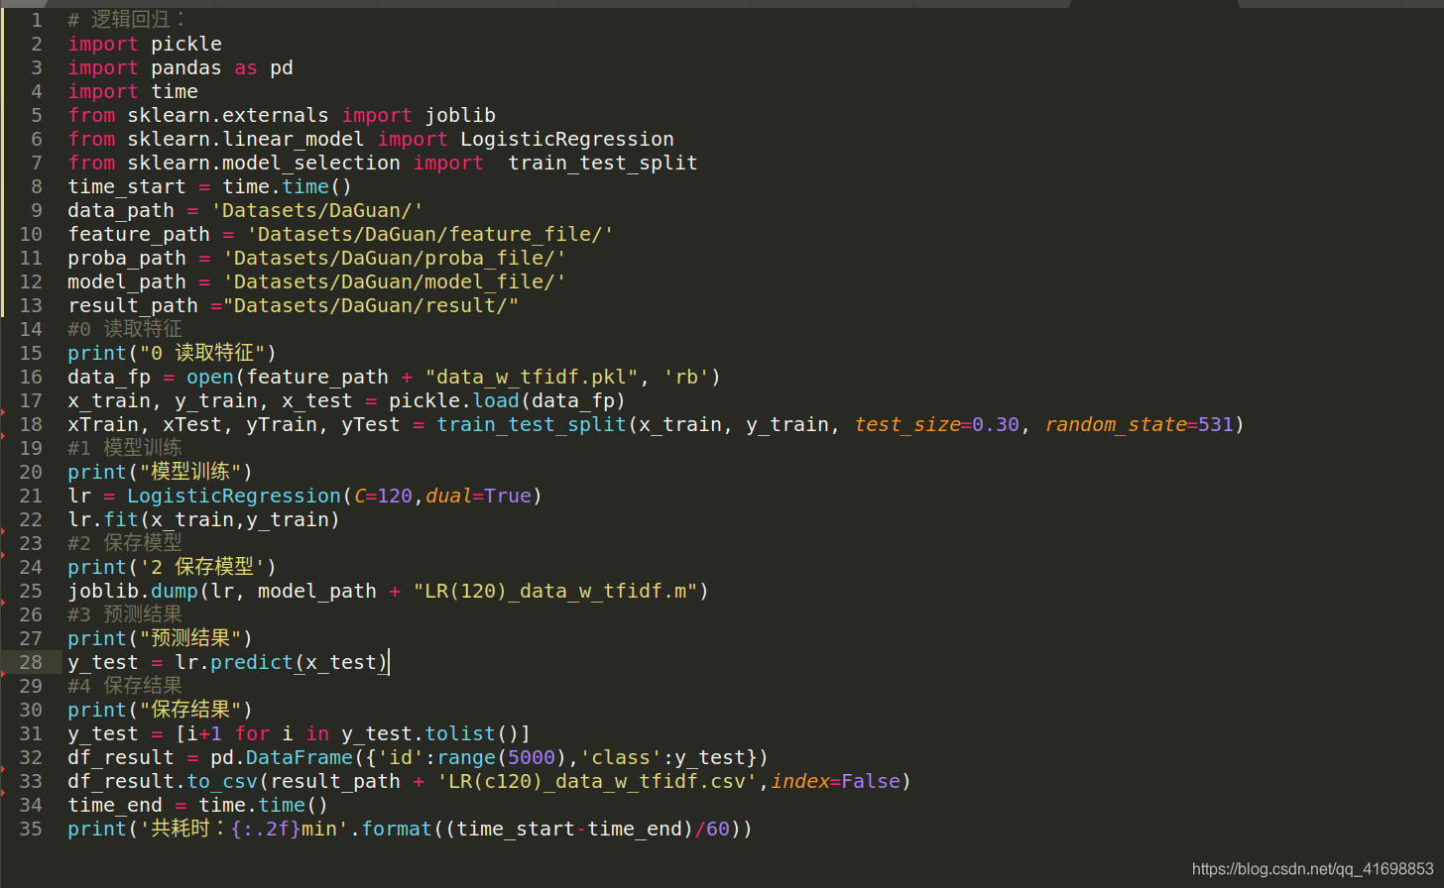
Task: Click 'time' module name on import line 4
Action: tap(175, 91)
